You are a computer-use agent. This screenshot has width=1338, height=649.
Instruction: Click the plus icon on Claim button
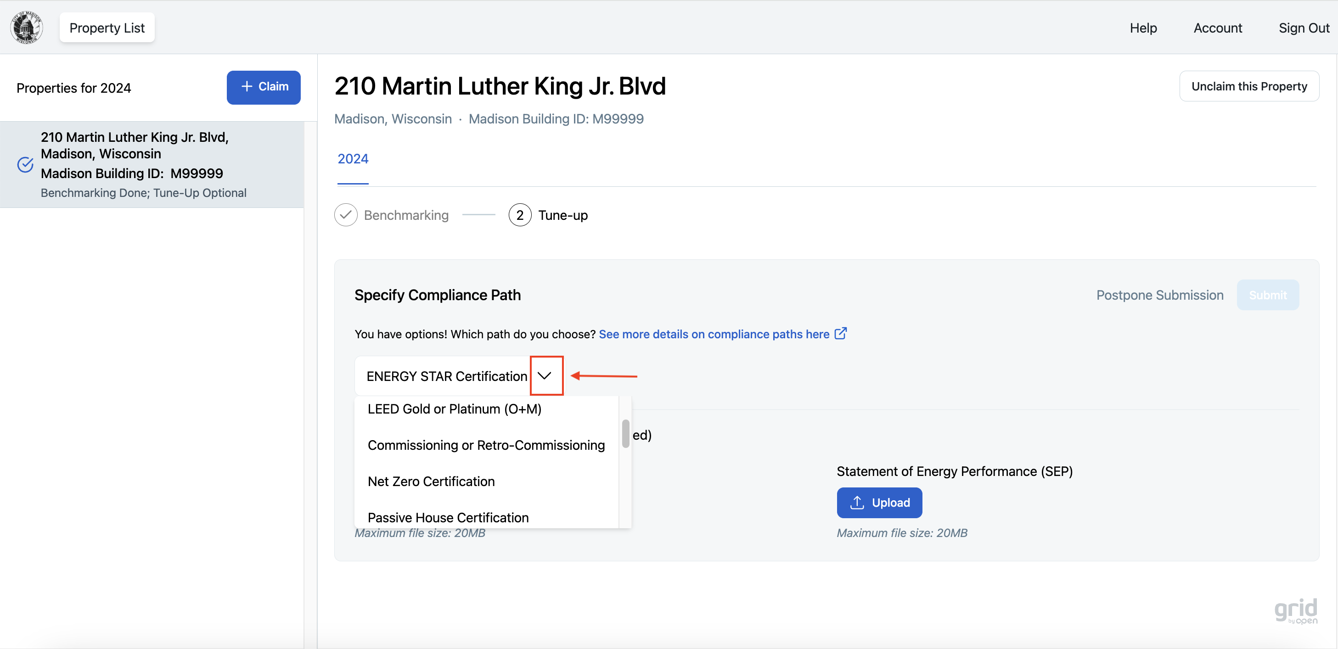point(247,86)
